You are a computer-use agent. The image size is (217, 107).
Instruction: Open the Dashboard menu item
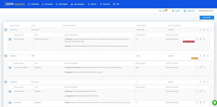[33, 4]
